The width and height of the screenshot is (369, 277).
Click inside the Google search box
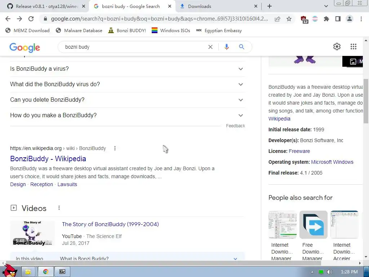click(134, 47)
